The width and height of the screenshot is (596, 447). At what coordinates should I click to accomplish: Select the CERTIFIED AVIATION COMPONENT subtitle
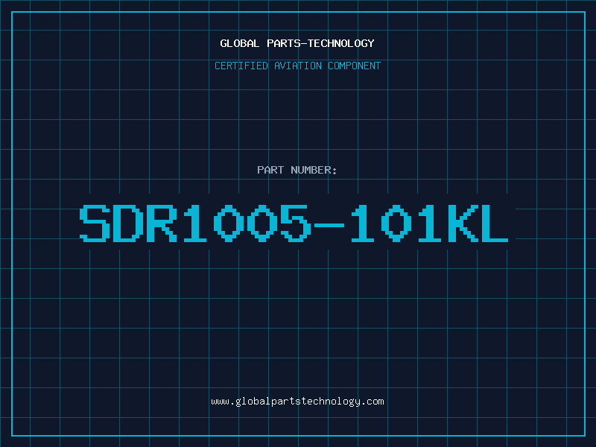297,66
